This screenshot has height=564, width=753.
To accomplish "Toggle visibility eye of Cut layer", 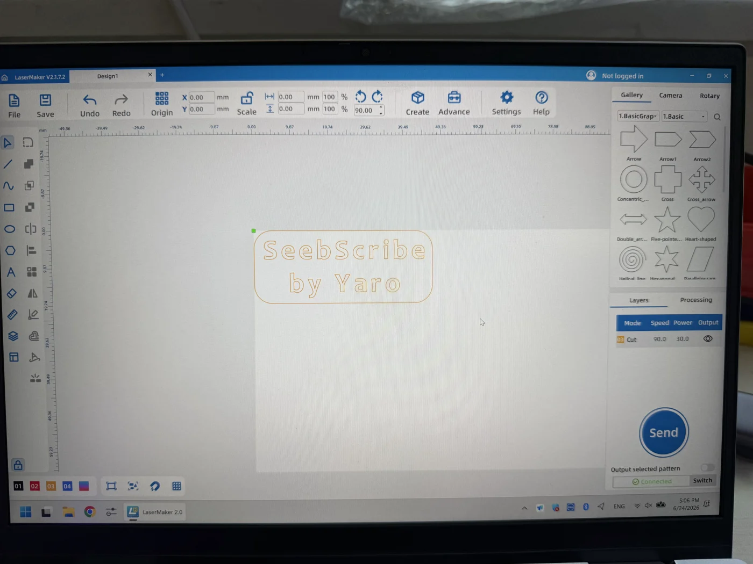I will [708, 339].
